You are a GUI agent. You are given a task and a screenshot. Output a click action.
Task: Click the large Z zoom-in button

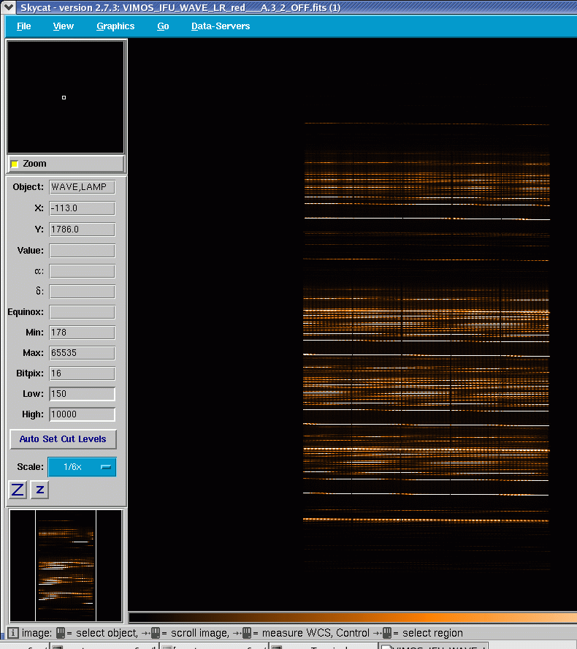point(18,490)
